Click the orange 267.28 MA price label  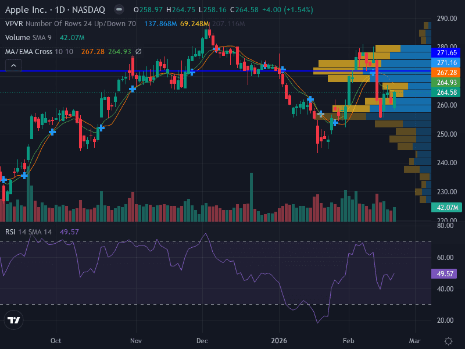446,72
